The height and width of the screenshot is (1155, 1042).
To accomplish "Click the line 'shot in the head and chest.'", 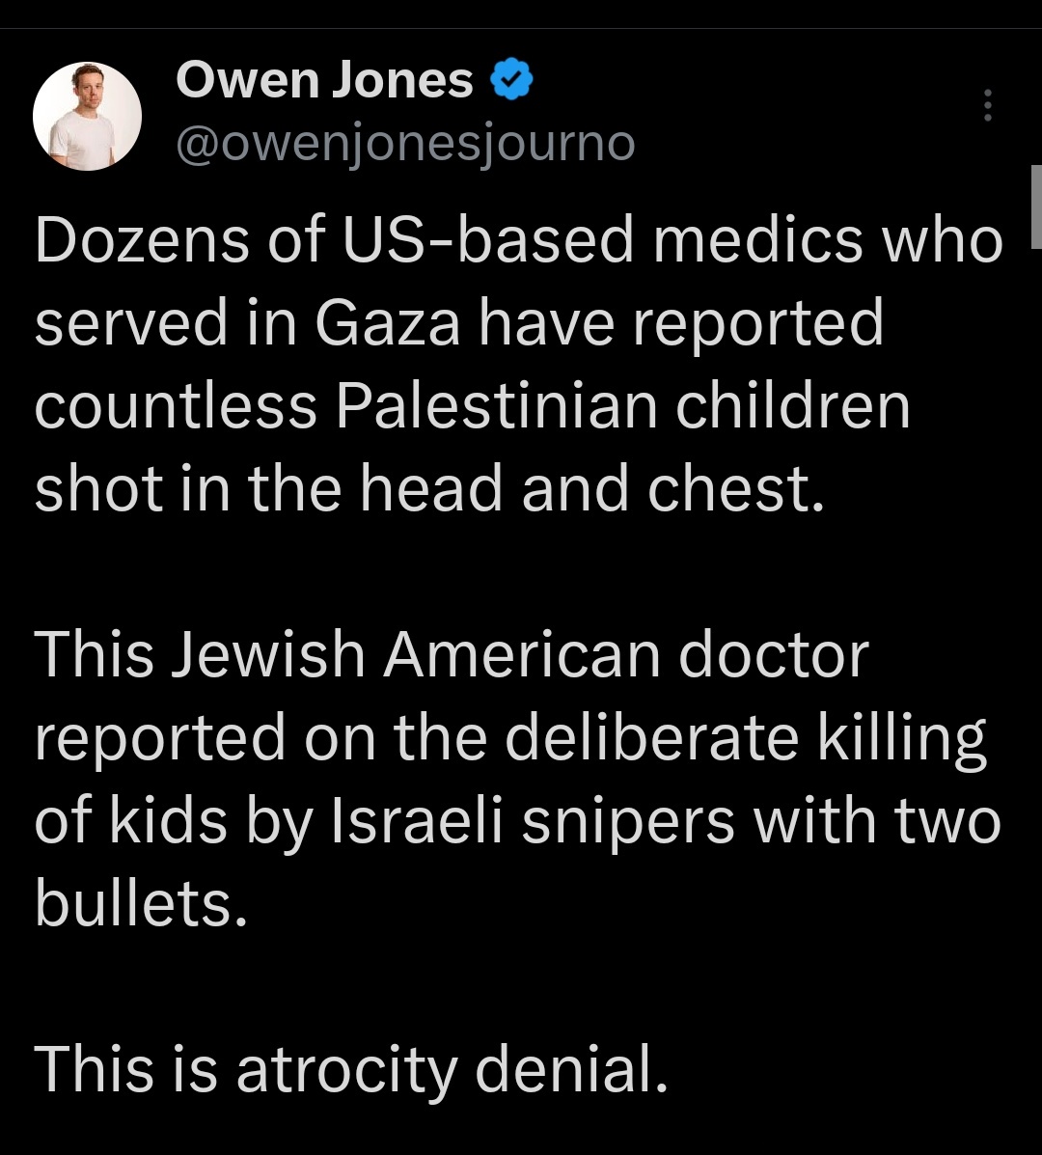I will (x=429, y=490).
